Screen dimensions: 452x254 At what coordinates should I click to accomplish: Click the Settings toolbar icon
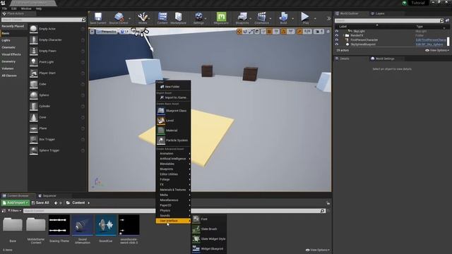click(x=198, y=18)
